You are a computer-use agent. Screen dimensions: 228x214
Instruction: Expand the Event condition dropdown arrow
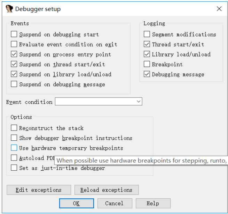click(x=139, y=102)
